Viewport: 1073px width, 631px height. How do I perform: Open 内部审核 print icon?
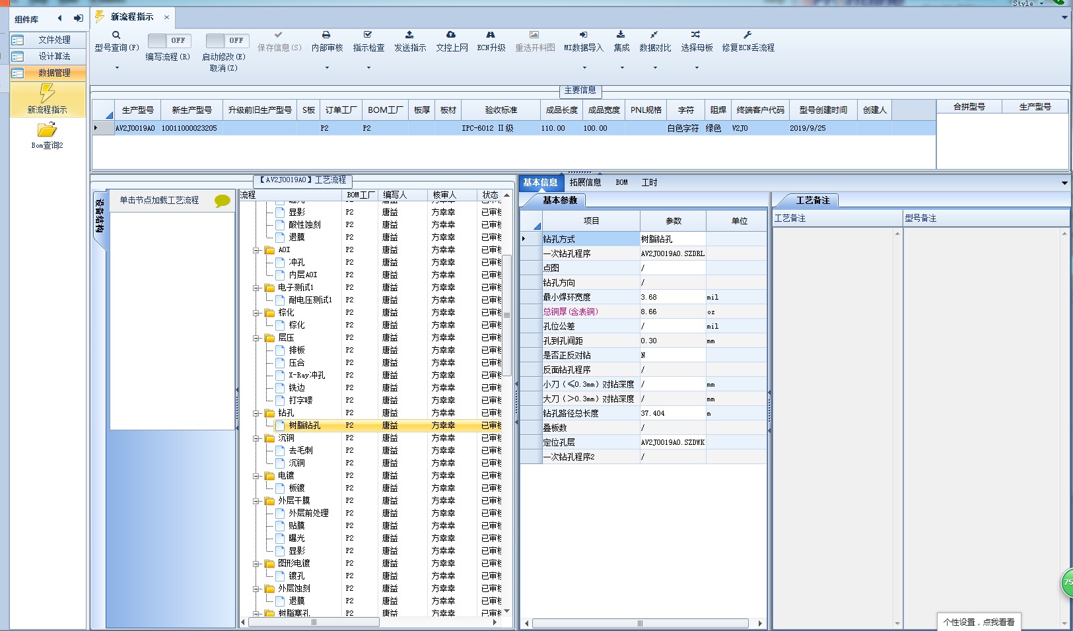coord(326,34)
